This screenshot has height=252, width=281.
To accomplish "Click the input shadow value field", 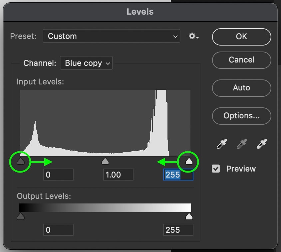I will tap(58, 175).
